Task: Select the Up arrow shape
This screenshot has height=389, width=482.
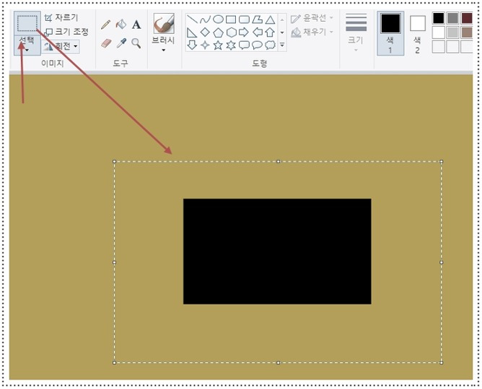Action: coord(270,32)
